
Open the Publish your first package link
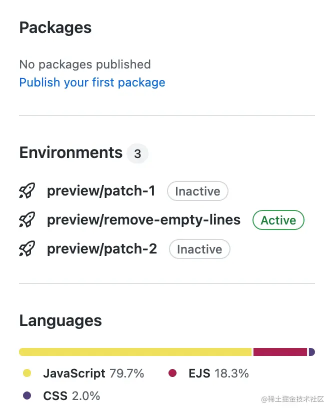pyautogui.click(x=92, y=82)
